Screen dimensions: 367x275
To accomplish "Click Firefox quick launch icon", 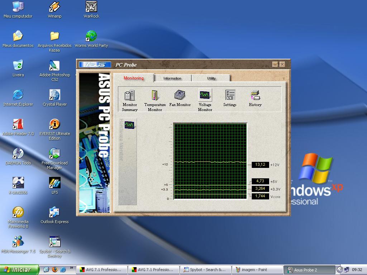I will (55, 270).
